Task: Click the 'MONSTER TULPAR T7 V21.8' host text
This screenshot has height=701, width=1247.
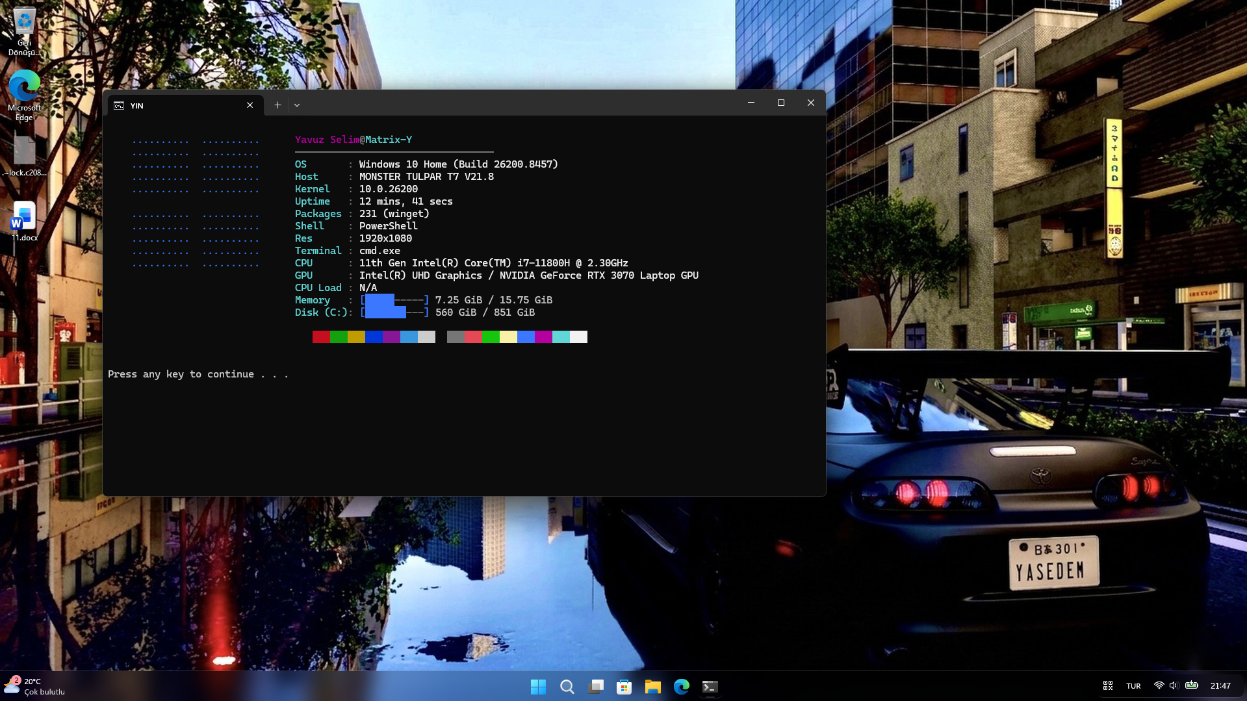Action: 426,177
